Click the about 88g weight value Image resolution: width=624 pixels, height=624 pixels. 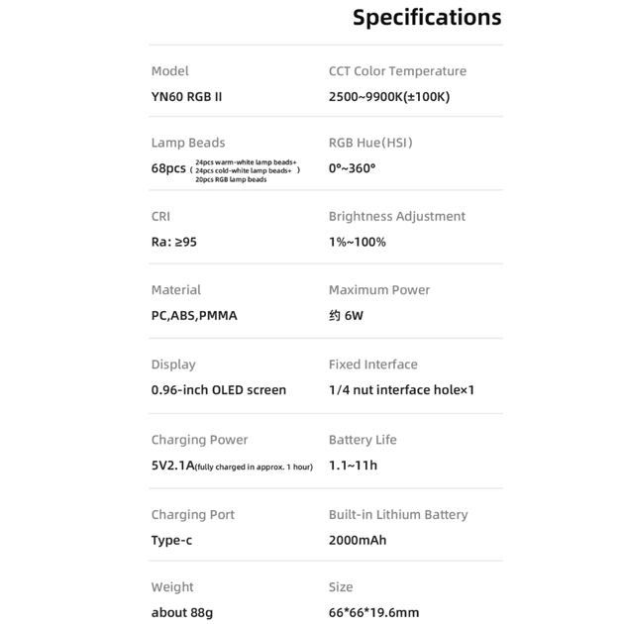[x=182, y=612]
